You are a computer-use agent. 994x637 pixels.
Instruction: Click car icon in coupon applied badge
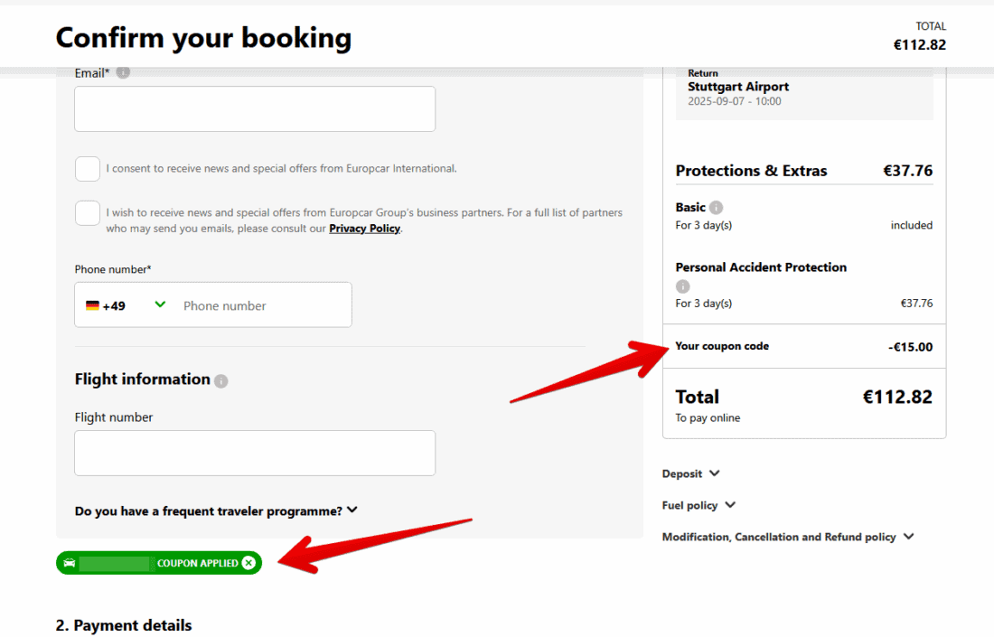(70, 563)
